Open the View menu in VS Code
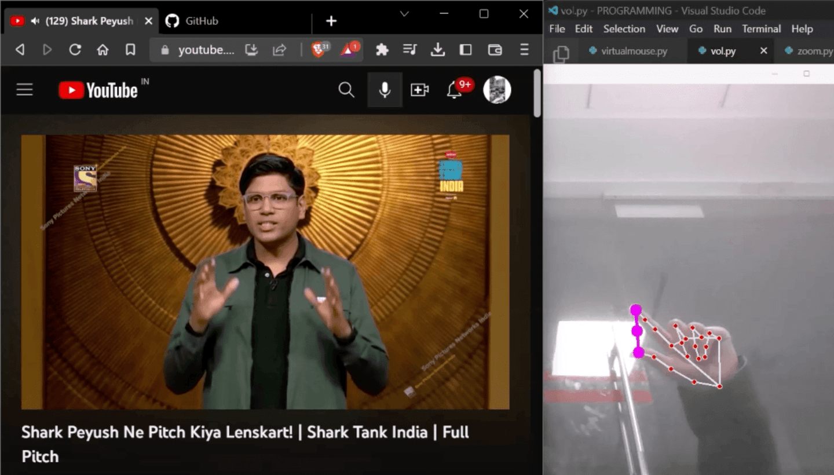The width and height of the screenshot is (834, 475). pos(667,29)
